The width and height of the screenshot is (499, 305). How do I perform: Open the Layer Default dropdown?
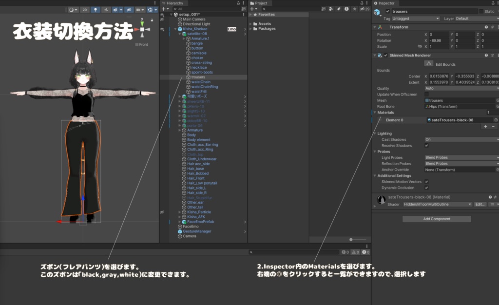[x=477, y=19]
